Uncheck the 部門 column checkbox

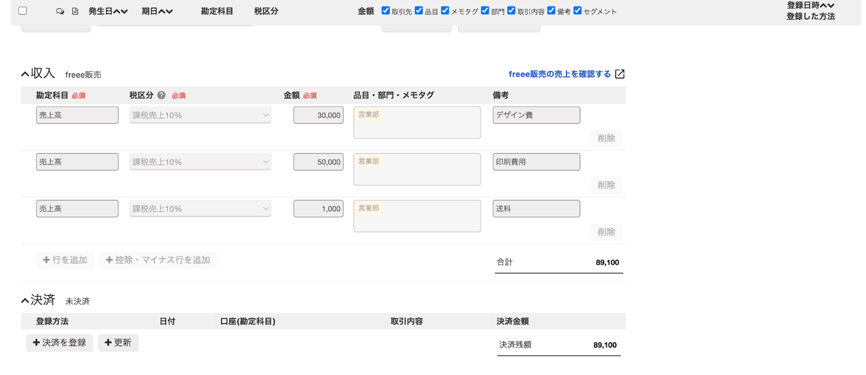point(485,10)
